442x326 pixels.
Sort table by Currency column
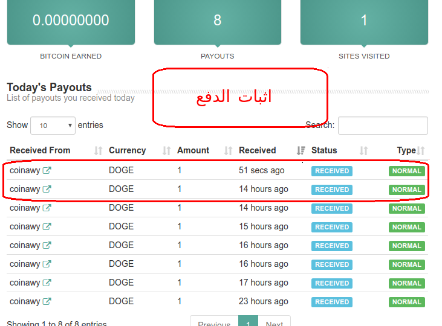140,150
